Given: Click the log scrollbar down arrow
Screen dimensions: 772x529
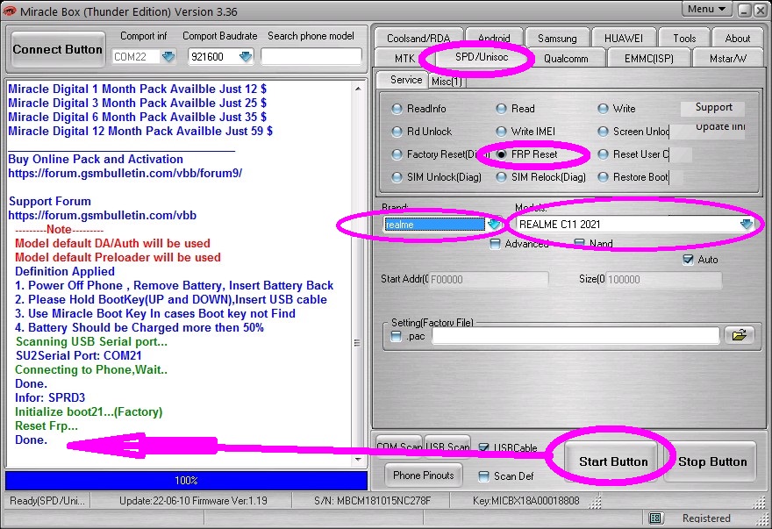Looking at the screenshot, I should [358, 459].
